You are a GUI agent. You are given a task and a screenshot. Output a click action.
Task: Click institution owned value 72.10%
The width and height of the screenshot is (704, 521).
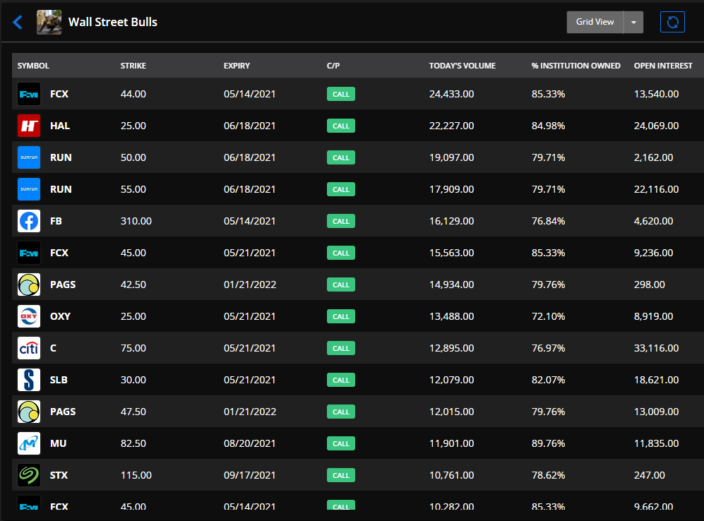point(548,316)
